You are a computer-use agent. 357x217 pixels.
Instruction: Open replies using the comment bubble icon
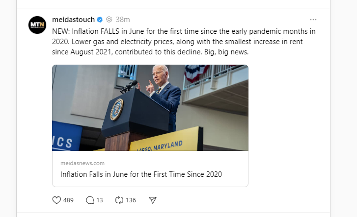tap(89, 200)
